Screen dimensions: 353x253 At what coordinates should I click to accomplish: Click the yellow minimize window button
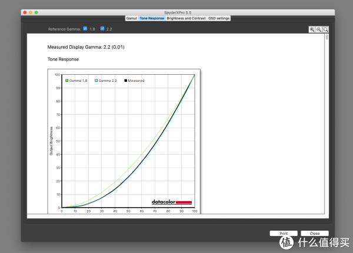tap(31, 12)
